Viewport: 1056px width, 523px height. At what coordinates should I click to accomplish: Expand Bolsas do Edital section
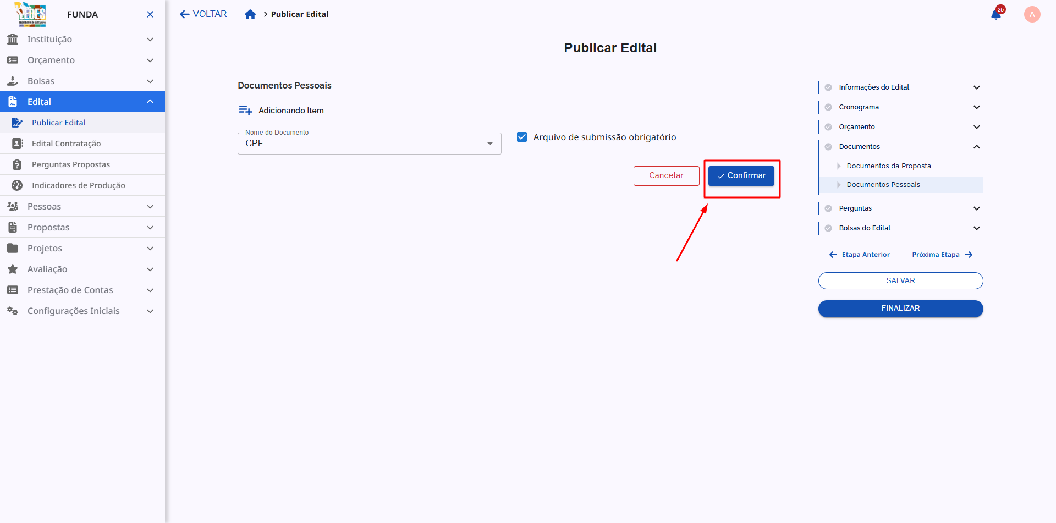coord(976,228)
